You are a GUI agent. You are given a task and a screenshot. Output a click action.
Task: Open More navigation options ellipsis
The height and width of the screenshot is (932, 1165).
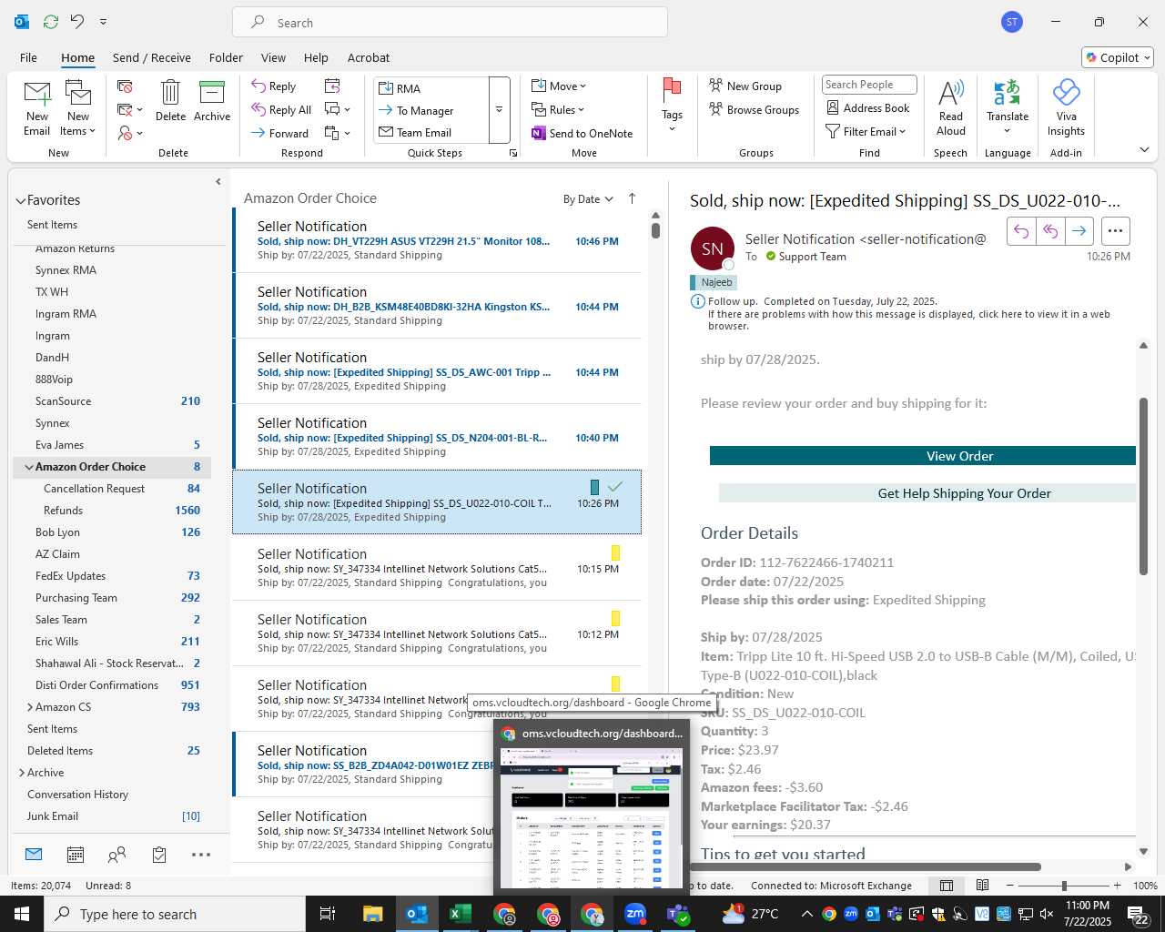201,855
